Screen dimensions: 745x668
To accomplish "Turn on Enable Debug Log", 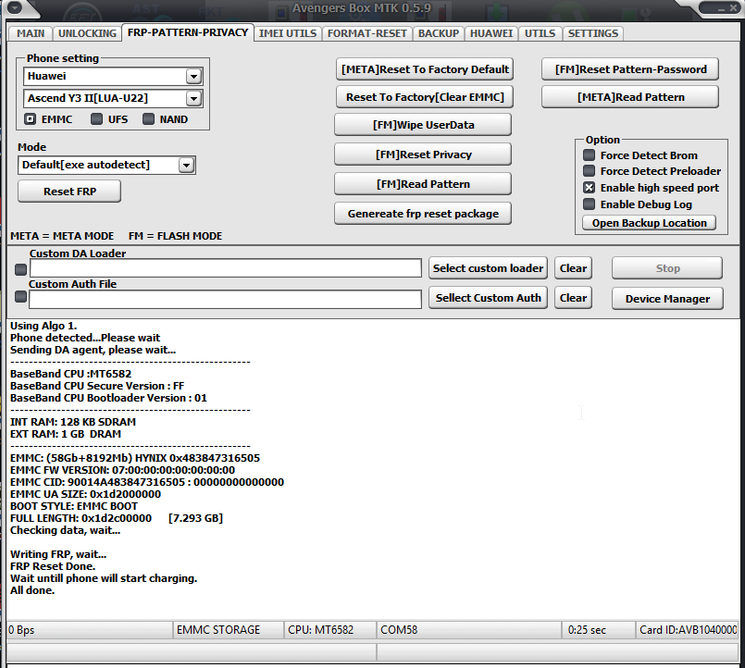I will tap(589, 204).
